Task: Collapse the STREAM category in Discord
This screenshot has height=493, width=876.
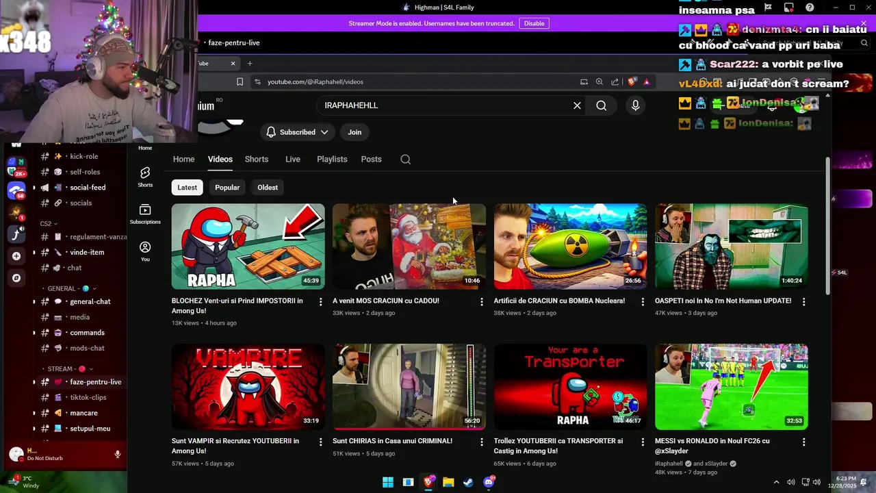Action: click(70, 369)
